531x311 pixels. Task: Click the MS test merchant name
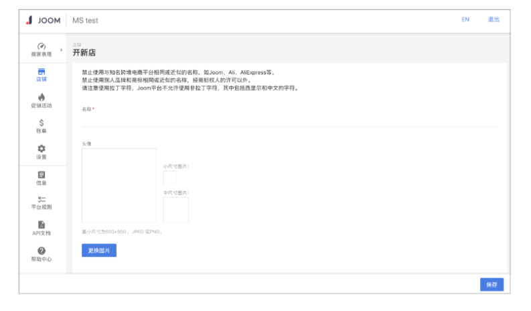(85, 20)
